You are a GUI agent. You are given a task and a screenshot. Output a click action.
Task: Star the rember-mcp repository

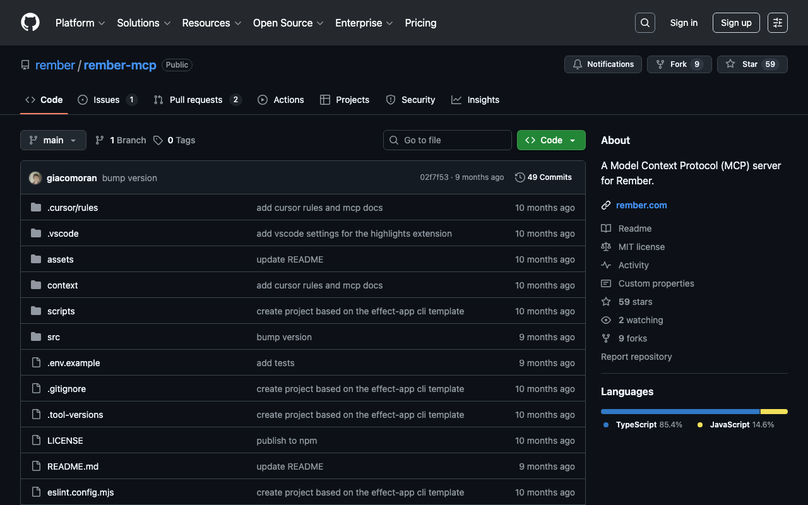tap(751, 64)
